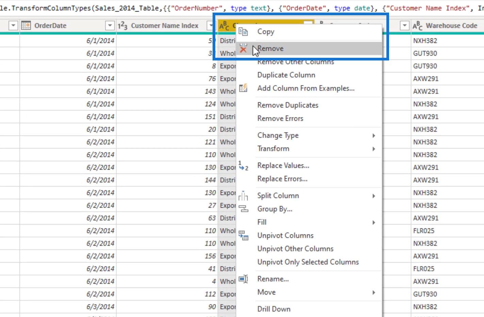Click the Rename icon

click(243, 279)
